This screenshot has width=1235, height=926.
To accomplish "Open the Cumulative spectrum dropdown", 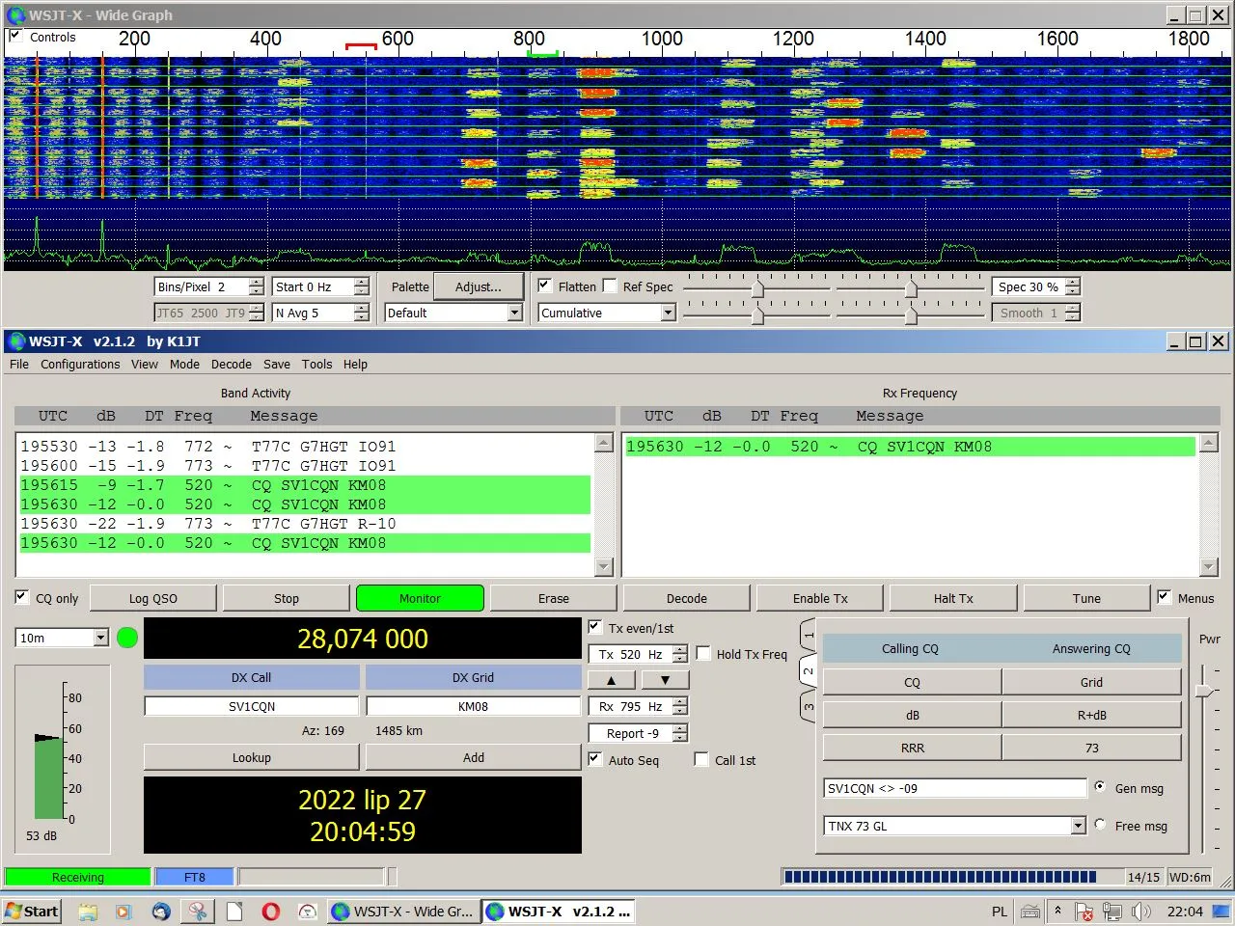I will point(668,313).
